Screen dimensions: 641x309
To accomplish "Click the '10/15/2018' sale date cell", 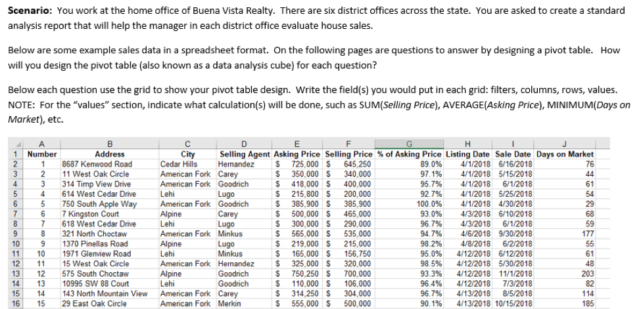I will point(513,304).
